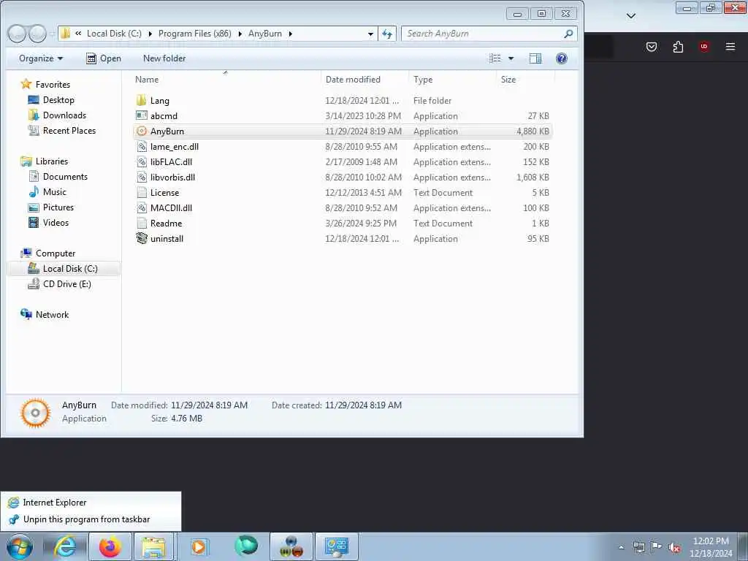Image resolution: width=748 pixels, height=561 pixels.
Task: Open the views options dropdown arrow
Action: click(x=511, y=58)
